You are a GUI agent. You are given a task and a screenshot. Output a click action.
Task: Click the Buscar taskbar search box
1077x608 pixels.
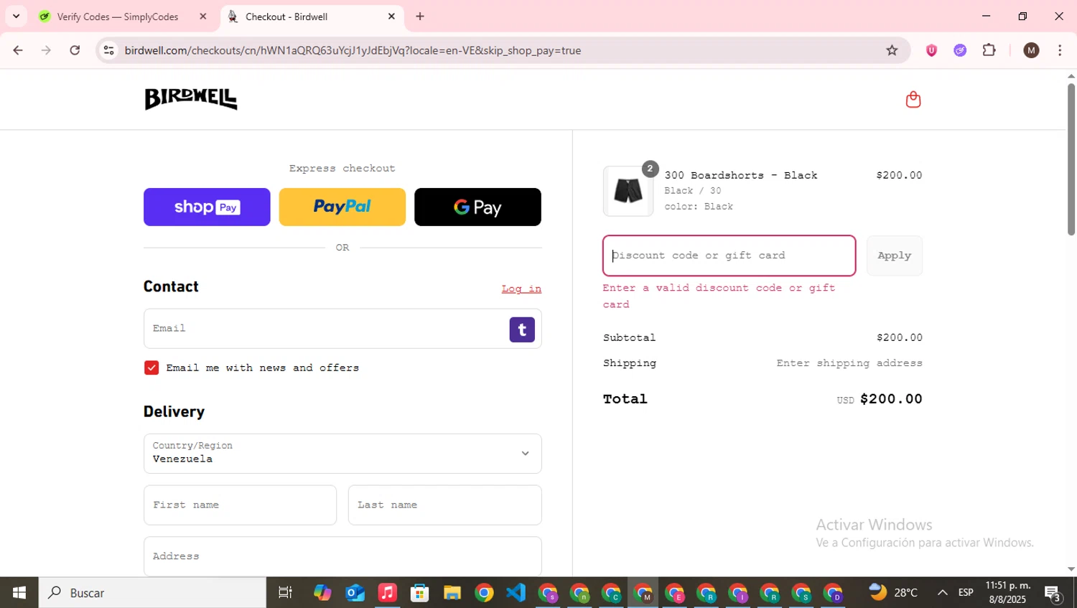click(x=152, y=593)
